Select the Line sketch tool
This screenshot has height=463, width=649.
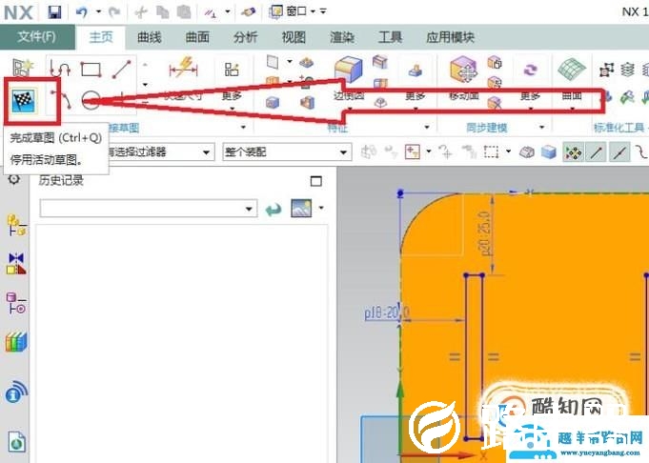122,70
